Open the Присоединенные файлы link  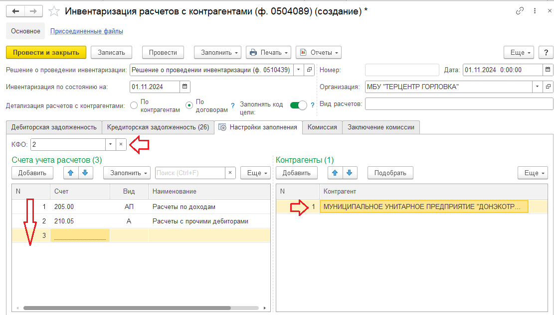87,31
